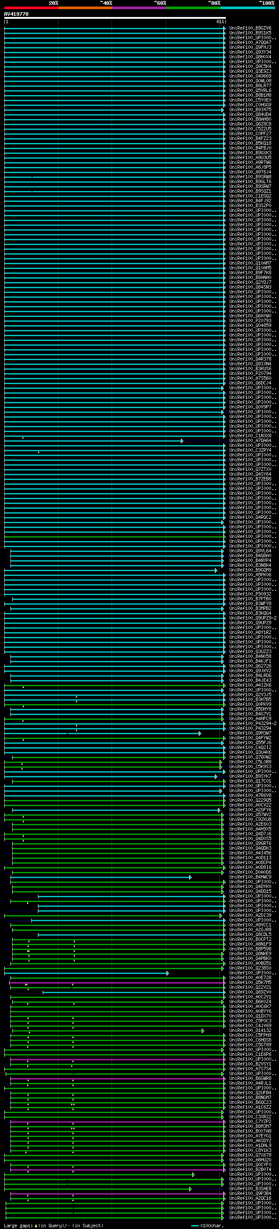Image resolution: width=279 pixels, height=1229 pixels.
Task: Click the short cyan bar for UniRef100_Q238S0
Action: click(x=86, y=973)
